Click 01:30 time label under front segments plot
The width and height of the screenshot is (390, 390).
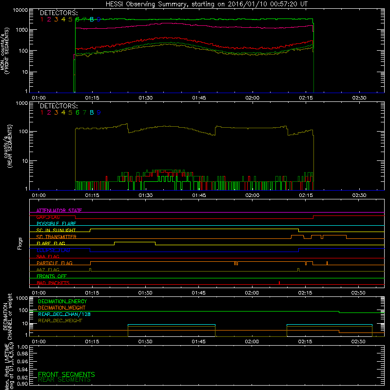click(x=145, y=98)
